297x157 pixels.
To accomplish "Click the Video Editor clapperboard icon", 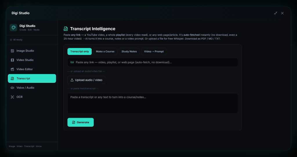I will 12,69.
